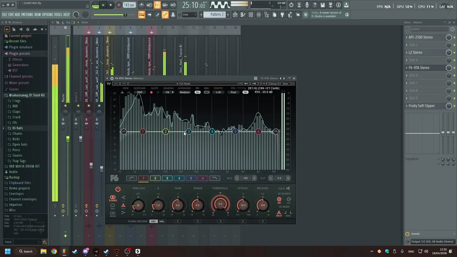Toggle the RTA On button

[245, 92]
